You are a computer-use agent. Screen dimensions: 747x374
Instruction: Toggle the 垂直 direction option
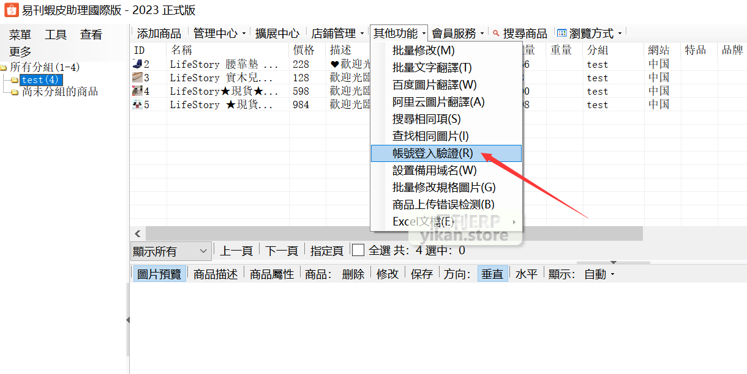tap(492, 274)
